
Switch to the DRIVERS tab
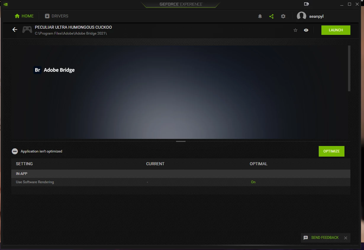[x=57, y=16]
